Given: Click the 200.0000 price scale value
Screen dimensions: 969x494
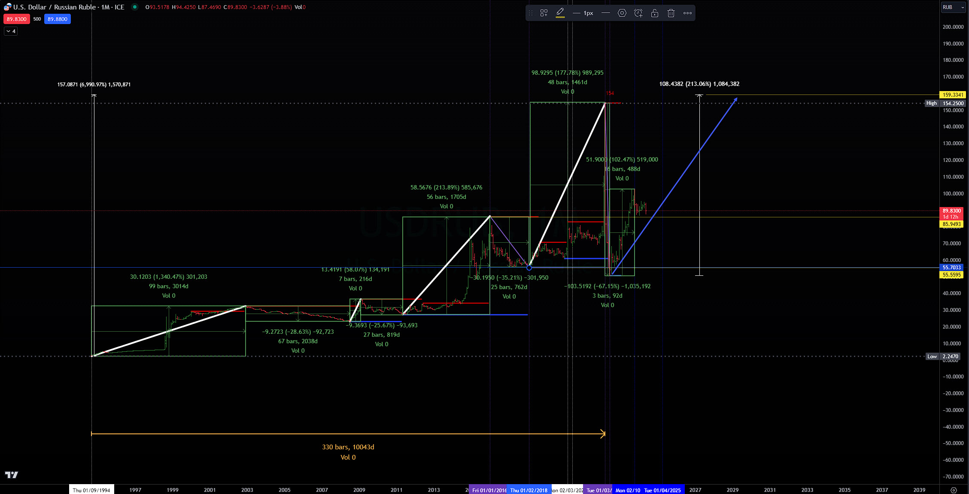Looking at the screenshot, I should pos(953,27).
